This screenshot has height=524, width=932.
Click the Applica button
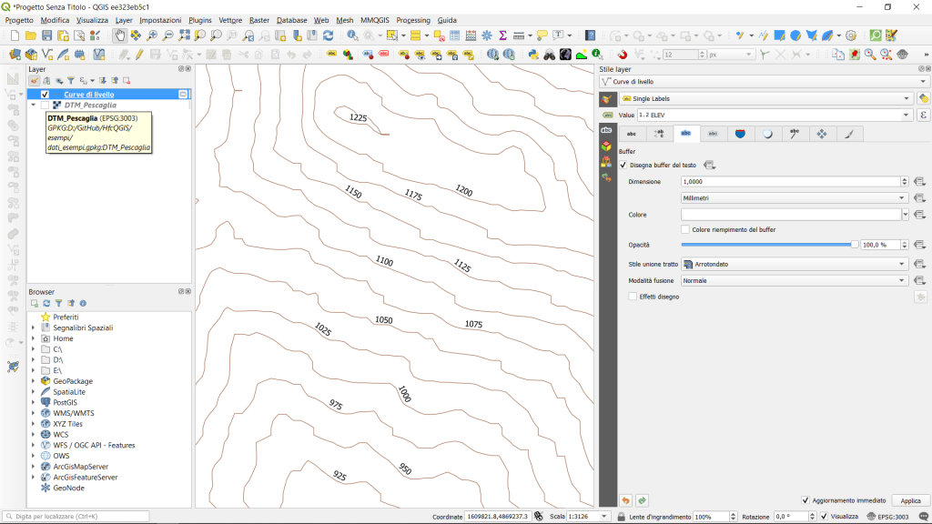[909, 500]
